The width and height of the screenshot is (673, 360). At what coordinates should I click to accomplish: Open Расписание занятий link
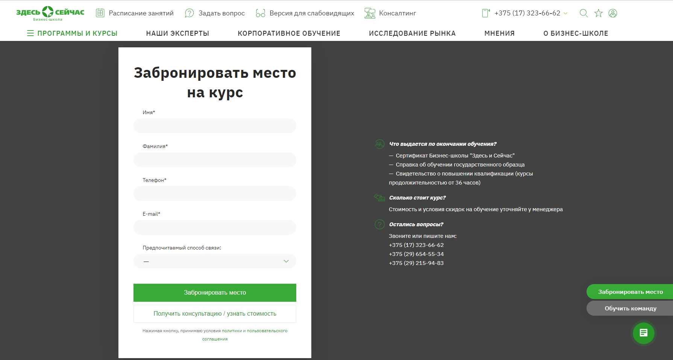point(141,13)
